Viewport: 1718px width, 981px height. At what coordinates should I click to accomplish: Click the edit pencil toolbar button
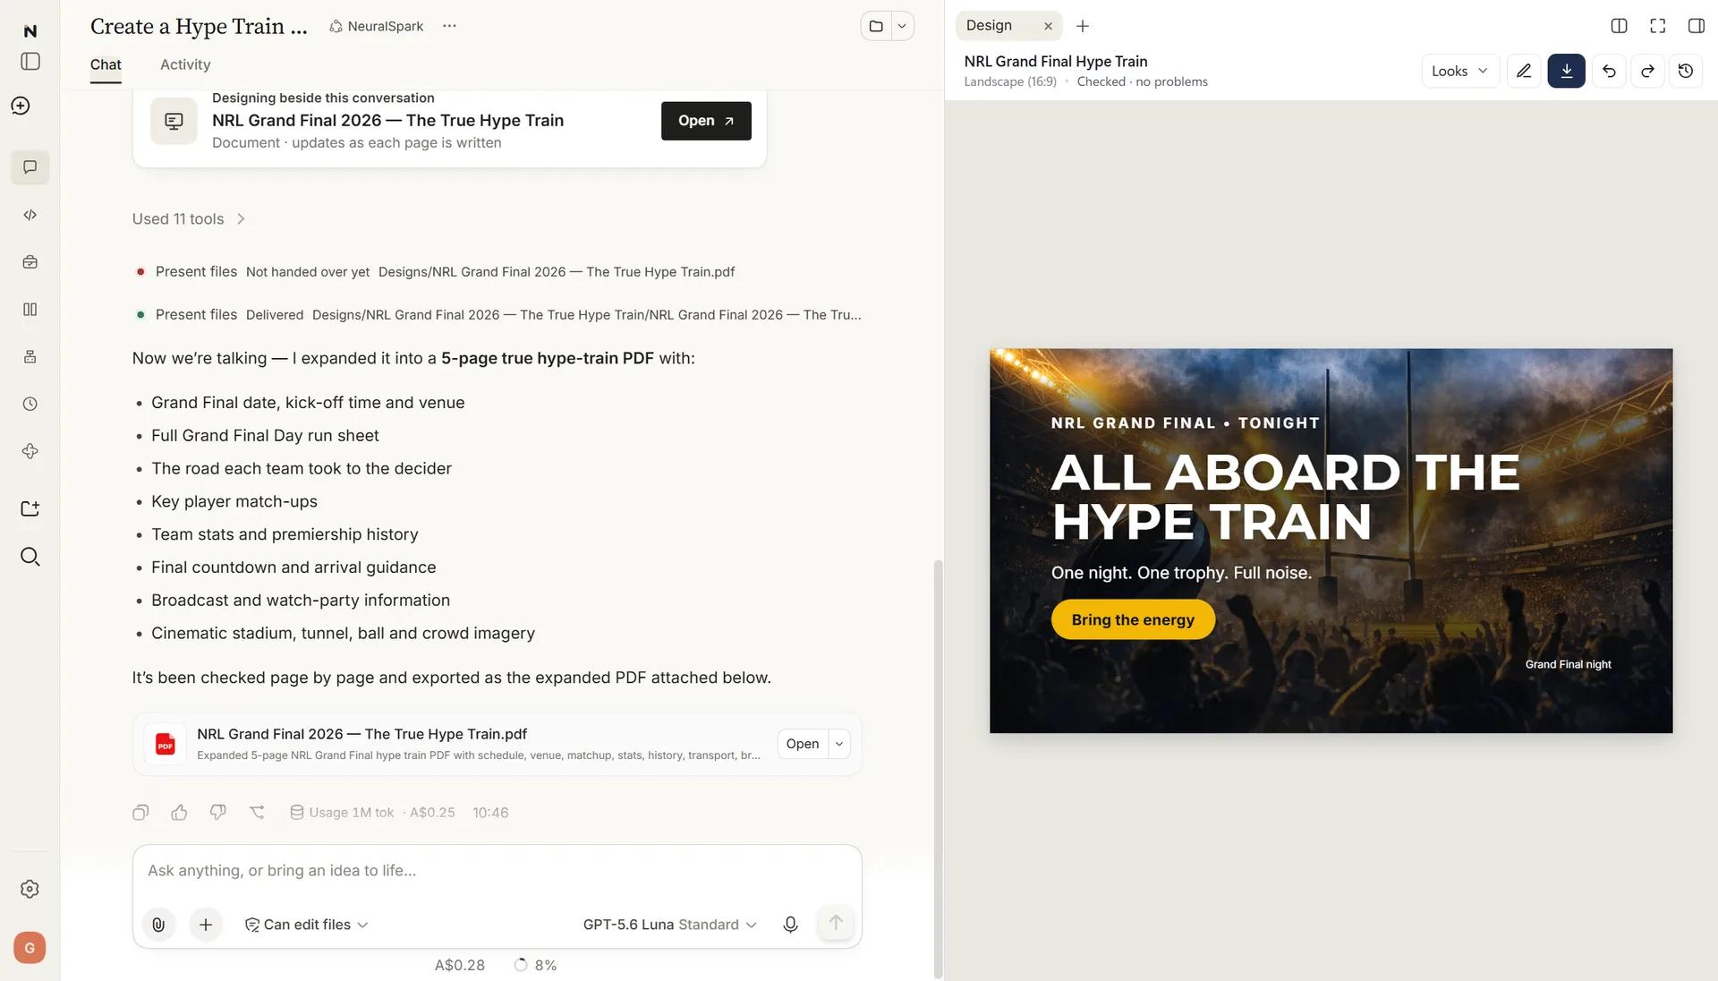click(1524, 72)
